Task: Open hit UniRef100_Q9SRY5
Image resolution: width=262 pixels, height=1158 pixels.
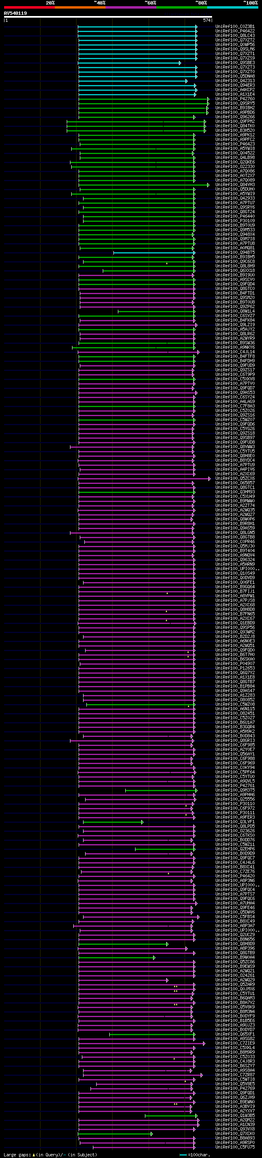Action: point(235,104)
